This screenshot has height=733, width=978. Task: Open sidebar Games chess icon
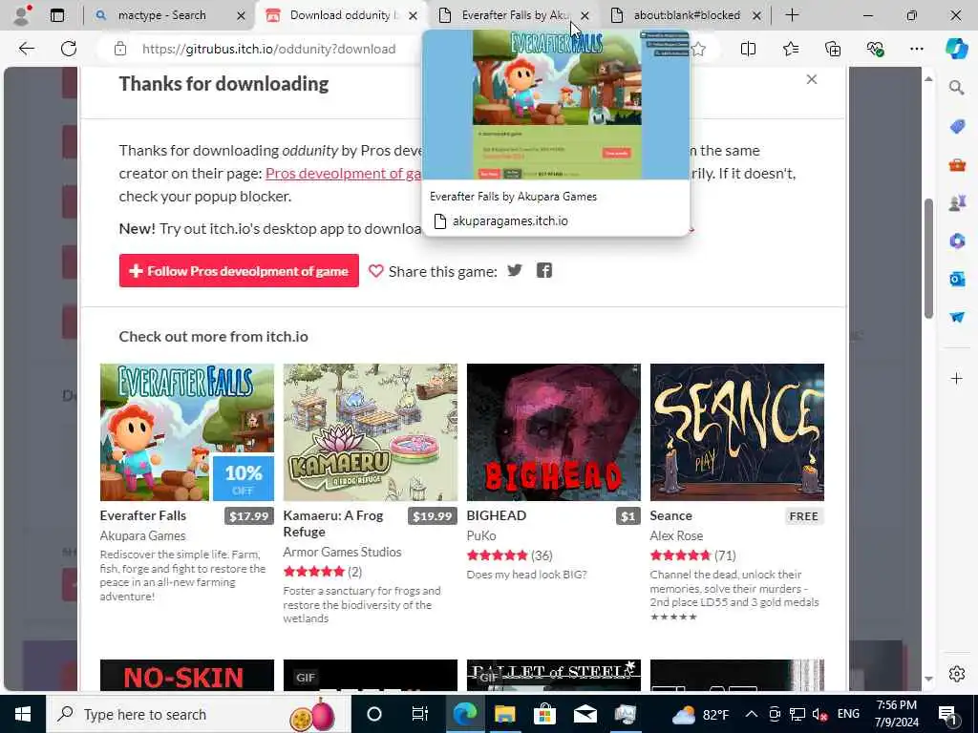(x=957, y=202)
